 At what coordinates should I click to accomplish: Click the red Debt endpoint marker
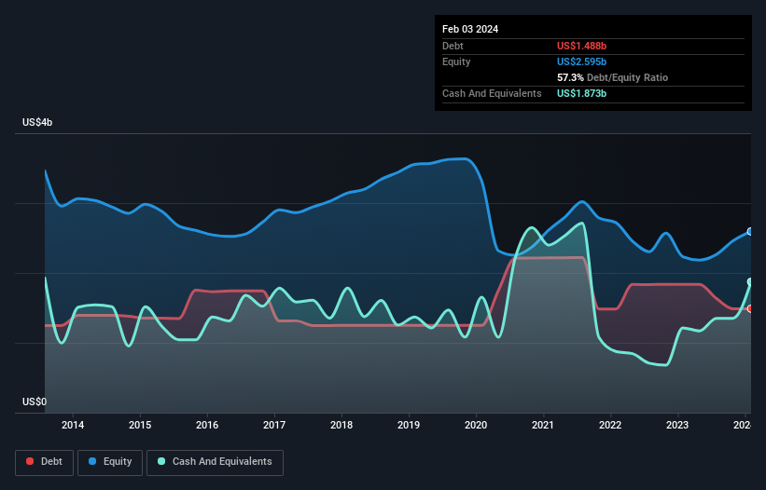[x=750, y=308]
